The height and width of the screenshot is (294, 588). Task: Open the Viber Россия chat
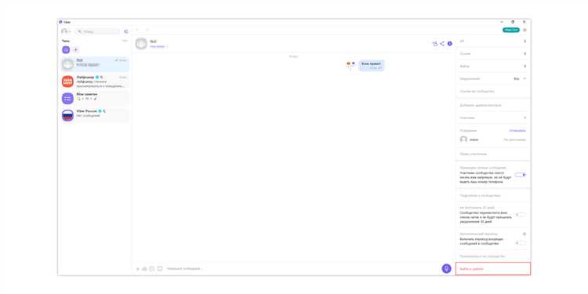click(x=95, y=115)
